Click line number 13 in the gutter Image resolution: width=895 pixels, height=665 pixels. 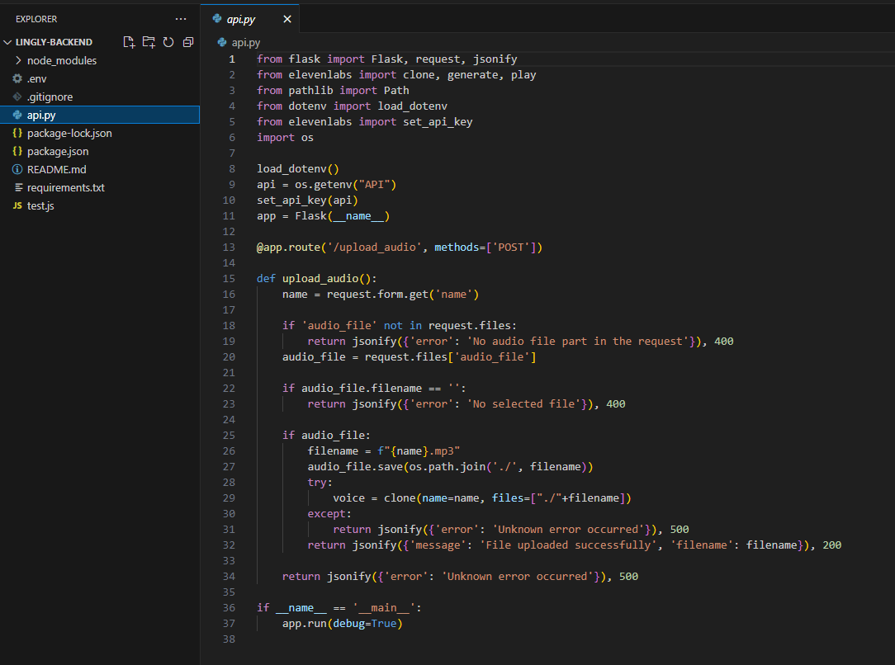[230, 248]
